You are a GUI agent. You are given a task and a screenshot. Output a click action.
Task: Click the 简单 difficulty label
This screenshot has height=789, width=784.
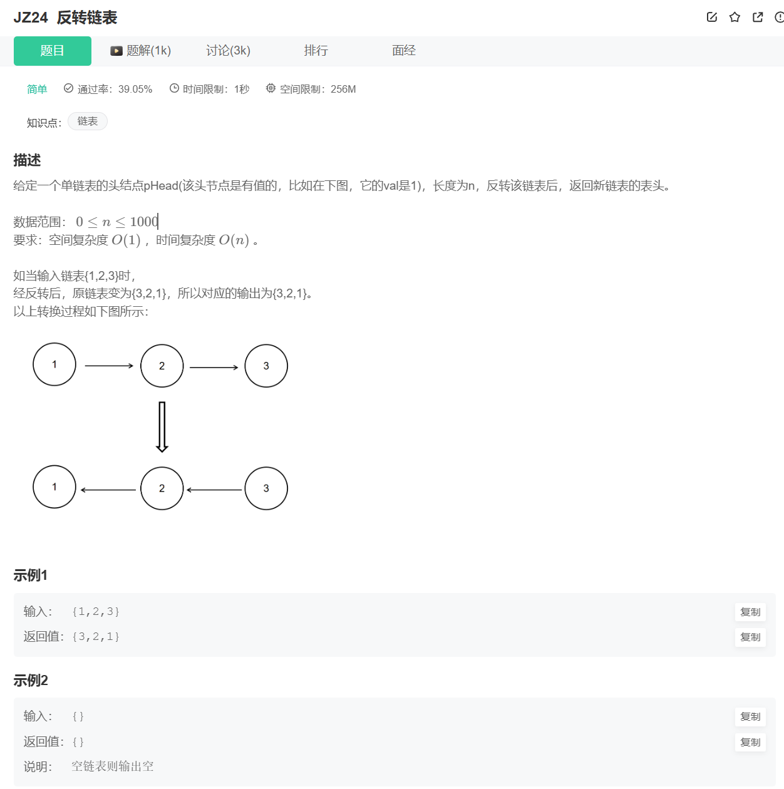tap(37, 89)
